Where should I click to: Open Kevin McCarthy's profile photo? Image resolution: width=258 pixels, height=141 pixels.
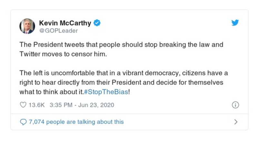pos(27,26)
